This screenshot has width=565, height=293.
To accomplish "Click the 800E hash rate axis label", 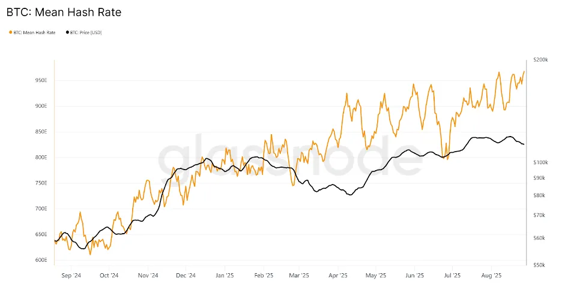I will 40,158.
